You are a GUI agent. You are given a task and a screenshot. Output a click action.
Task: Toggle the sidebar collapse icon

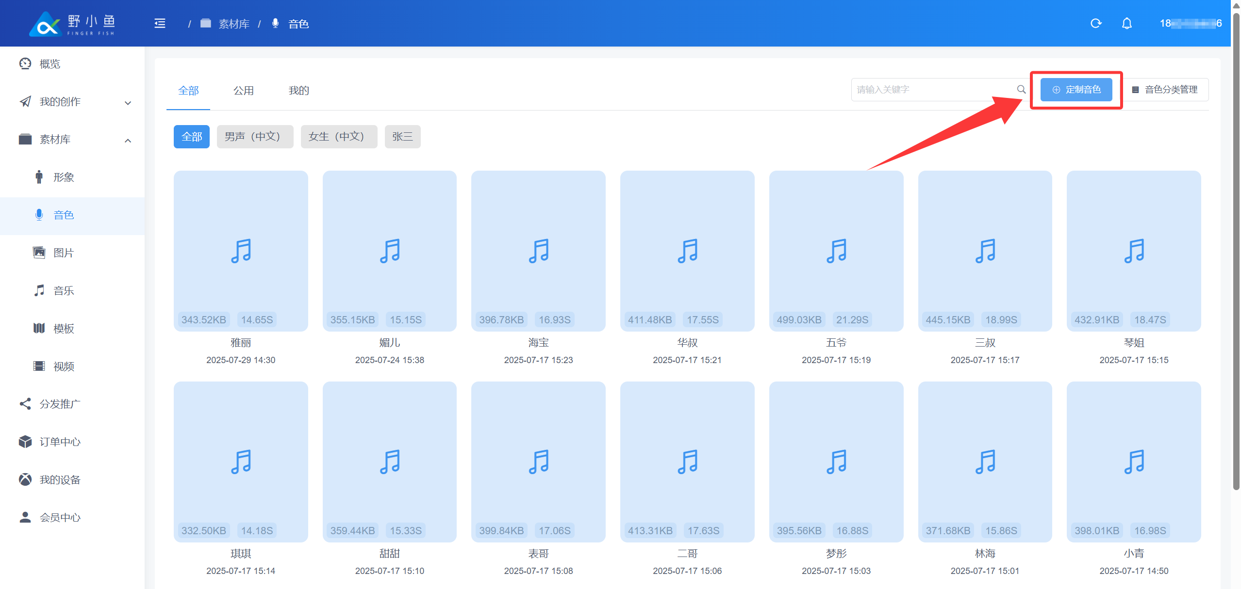point(160,23)
